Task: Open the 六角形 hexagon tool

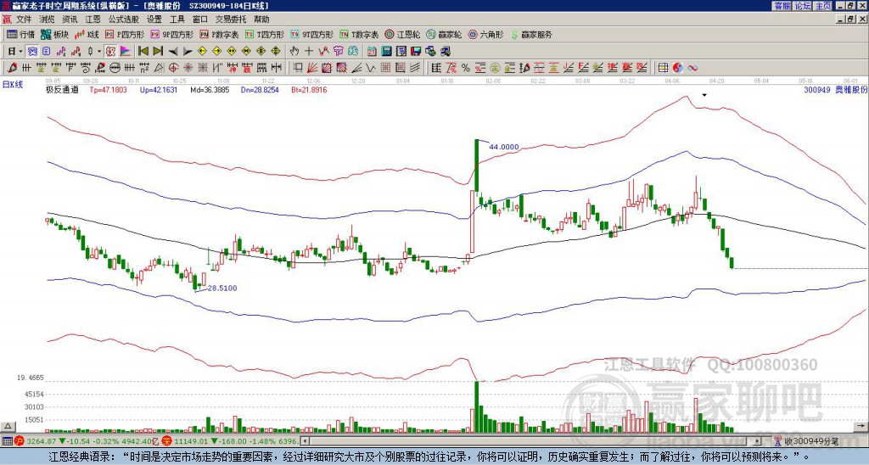Action: [485, 34]
